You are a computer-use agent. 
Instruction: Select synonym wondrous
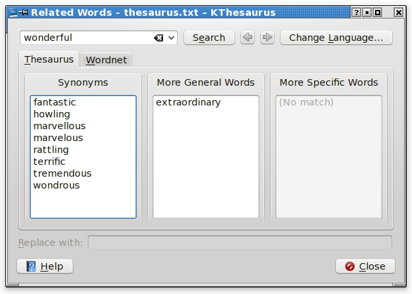pyautogui.click(x=83, y=185)
